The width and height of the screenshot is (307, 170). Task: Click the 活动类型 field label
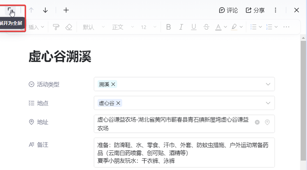(x=48, y=84)
